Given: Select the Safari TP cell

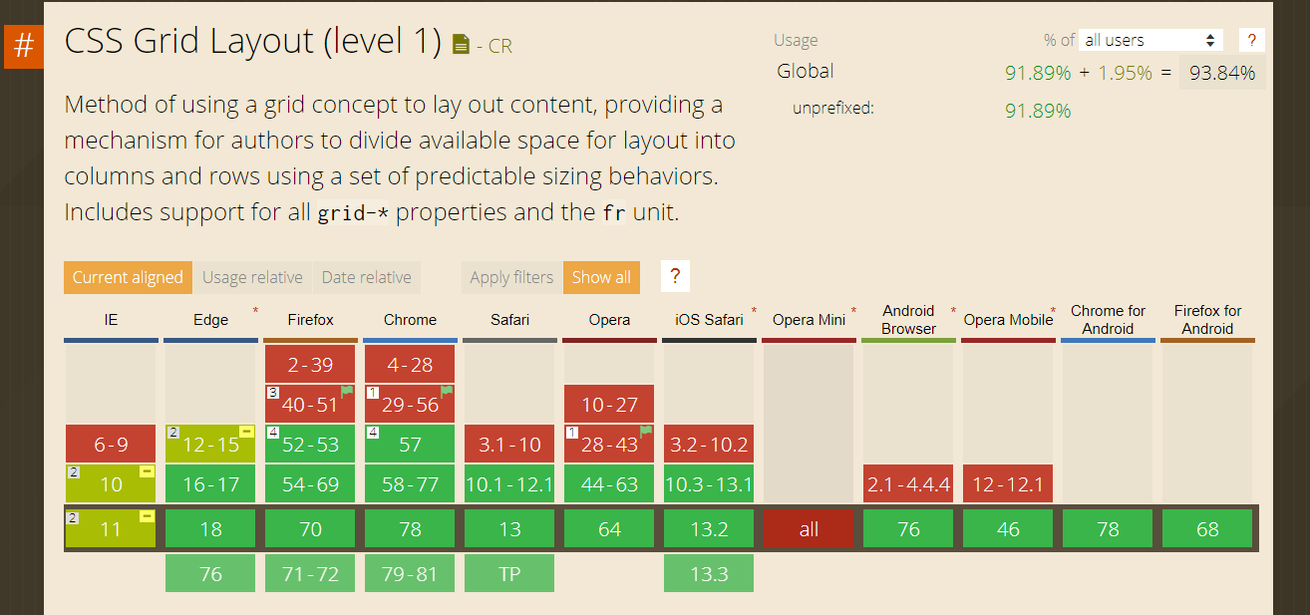Looking at the screenshot, I should tap(509, 572).
